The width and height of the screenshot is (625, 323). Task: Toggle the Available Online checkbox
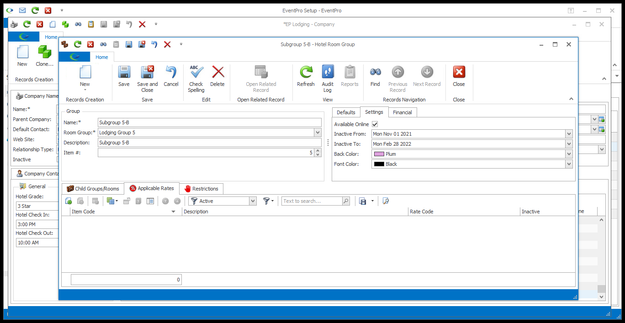pos(375,124)
